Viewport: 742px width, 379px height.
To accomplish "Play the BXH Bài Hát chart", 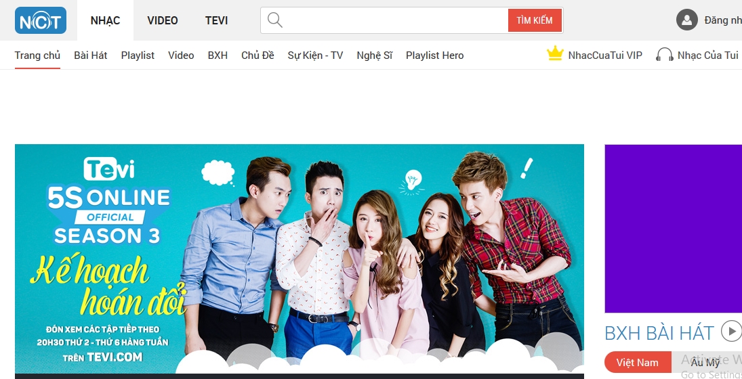I will click(732, 331).
